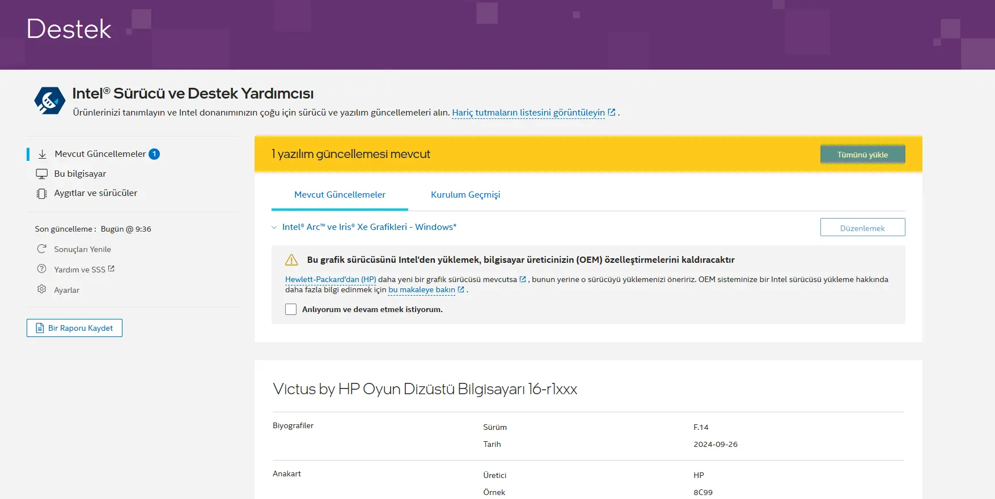Click the Destek header title
This screenshot has width=995, height=499.
[x=69, y=29]
